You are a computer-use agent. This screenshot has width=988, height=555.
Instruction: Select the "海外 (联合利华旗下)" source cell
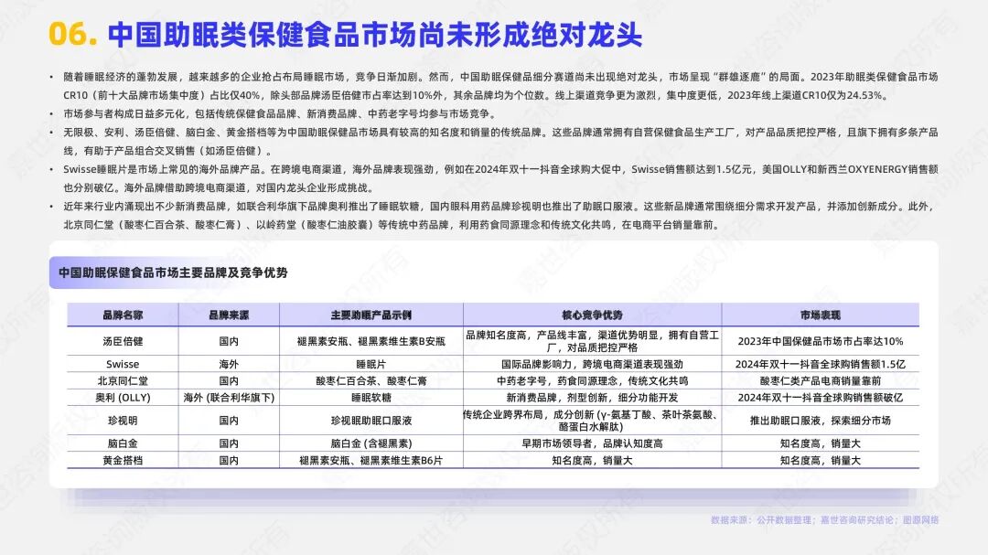(x=229, y=398)
